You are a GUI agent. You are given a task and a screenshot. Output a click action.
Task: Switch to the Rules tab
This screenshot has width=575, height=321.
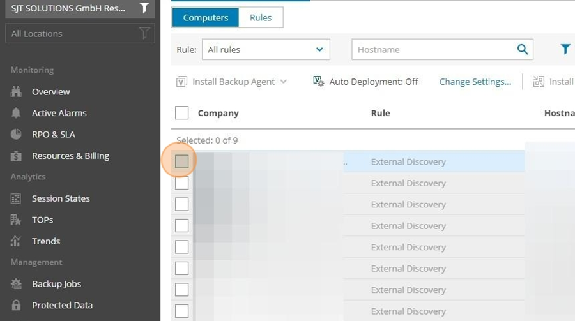(x=261, y=18)
